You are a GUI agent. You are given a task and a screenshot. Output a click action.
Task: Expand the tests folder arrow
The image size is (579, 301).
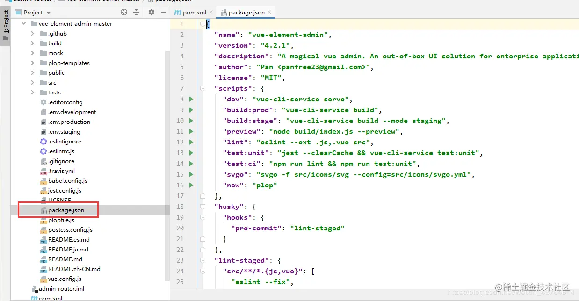tap(32, 92)
